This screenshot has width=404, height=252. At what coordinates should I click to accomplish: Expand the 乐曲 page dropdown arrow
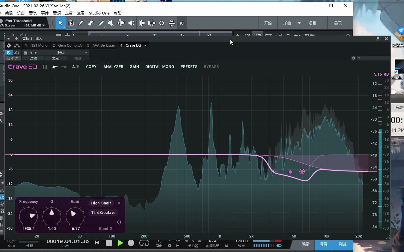point(299,23)
